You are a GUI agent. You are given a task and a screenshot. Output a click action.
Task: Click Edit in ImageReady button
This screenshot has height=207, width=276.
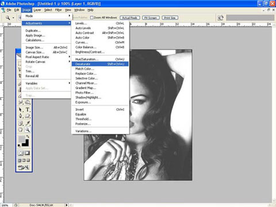click(x=24, y=167)
